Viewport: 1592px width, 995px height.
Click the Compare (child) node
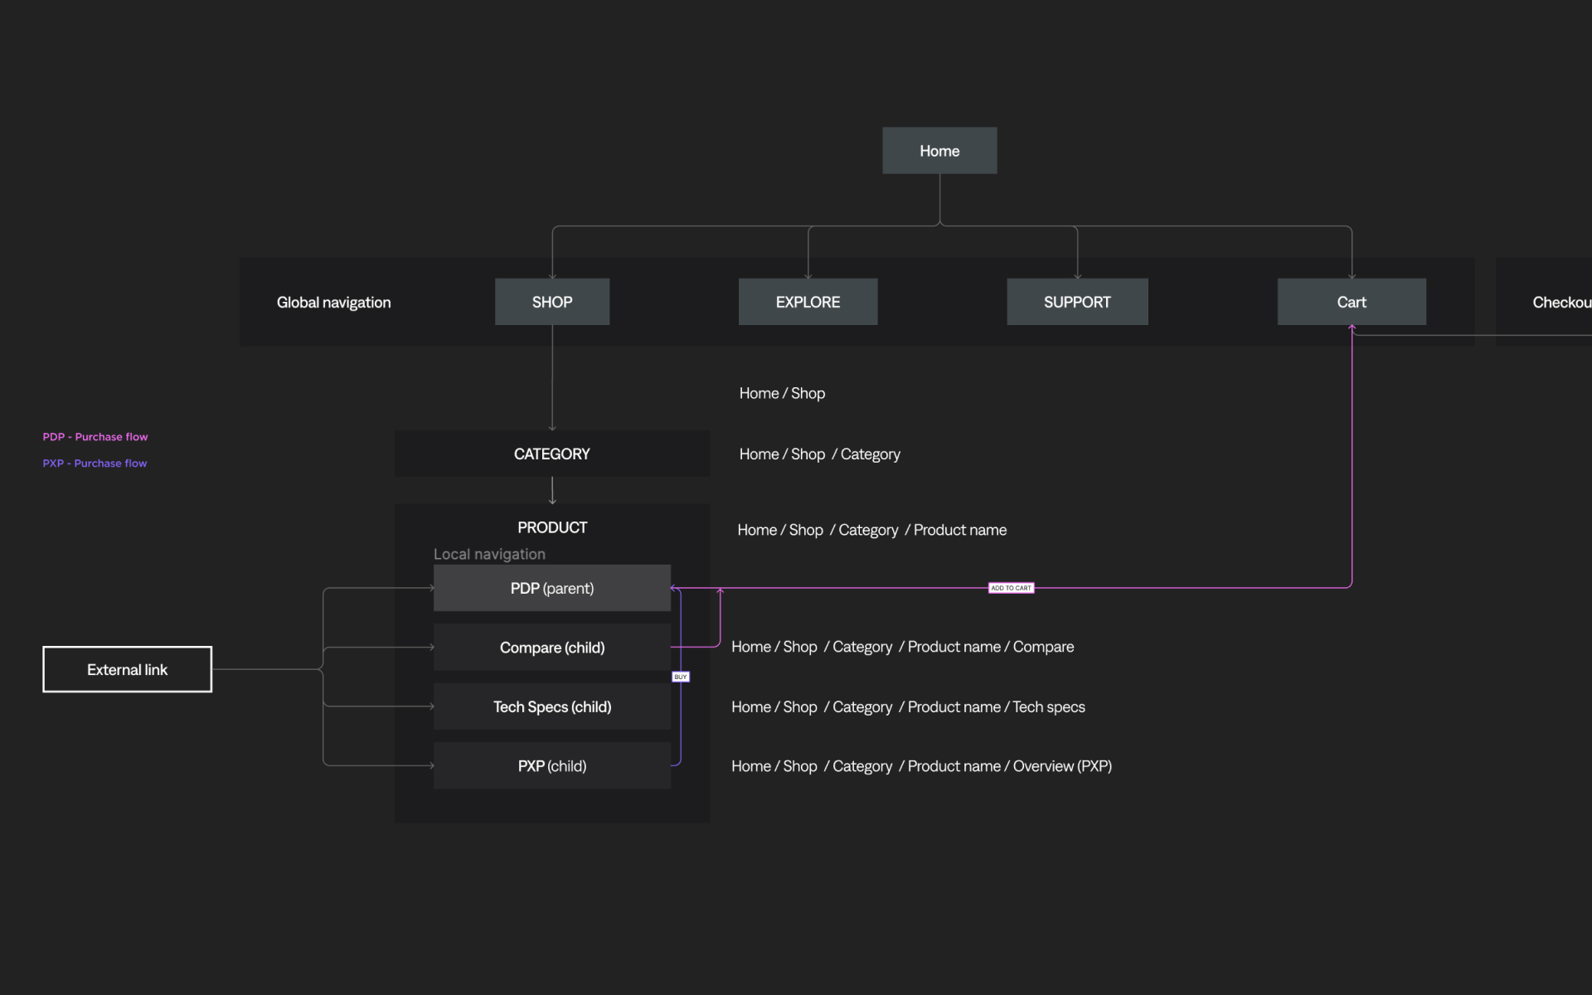click(x=552, y=648)
